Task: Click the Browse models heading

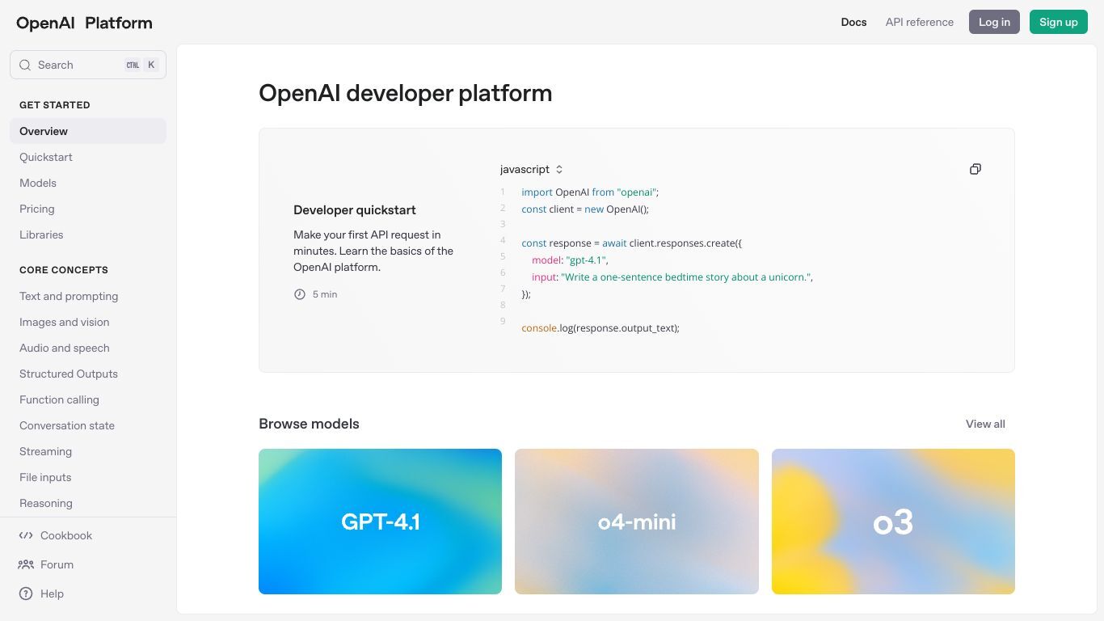Action: (309, 424)
